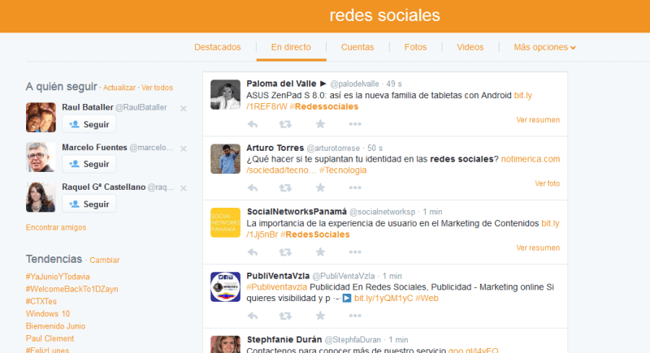Select the En directo tab

click(291, 47)
